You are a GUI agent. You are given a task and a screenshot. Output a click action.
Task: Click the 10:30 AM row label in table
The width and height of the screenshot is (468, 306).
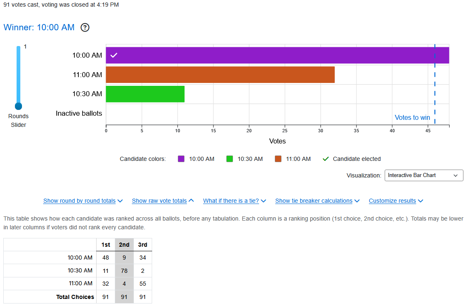[x=80, y=270]
